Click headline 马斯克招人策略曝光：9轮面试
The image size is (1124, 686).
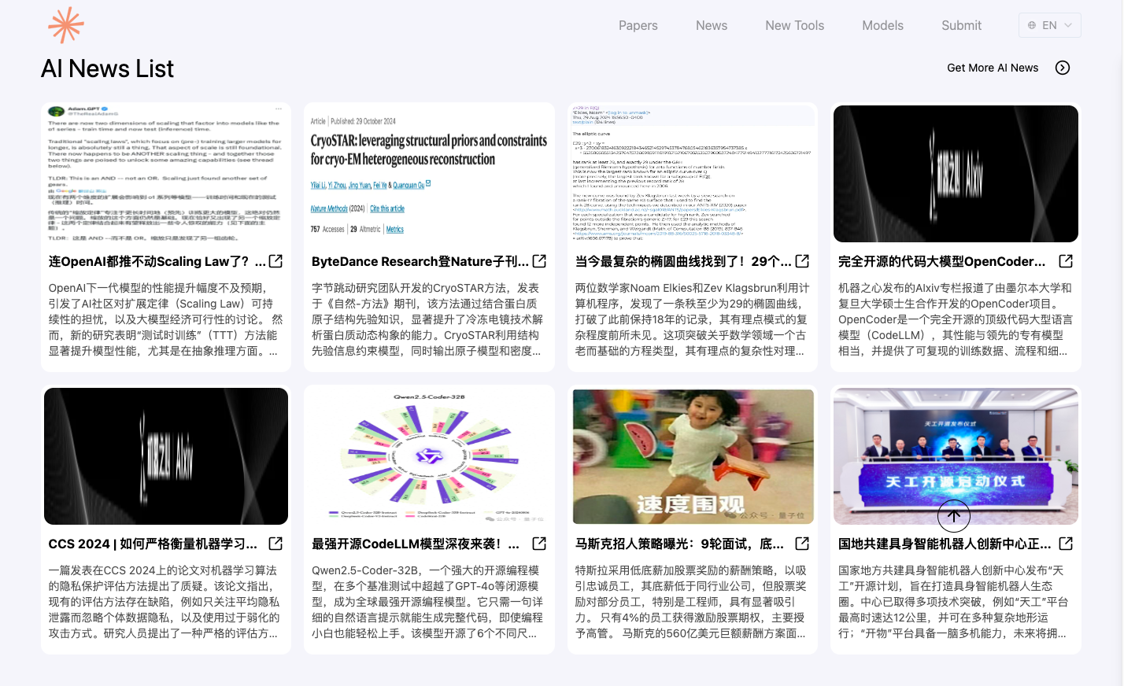click(x=679, y=544)
